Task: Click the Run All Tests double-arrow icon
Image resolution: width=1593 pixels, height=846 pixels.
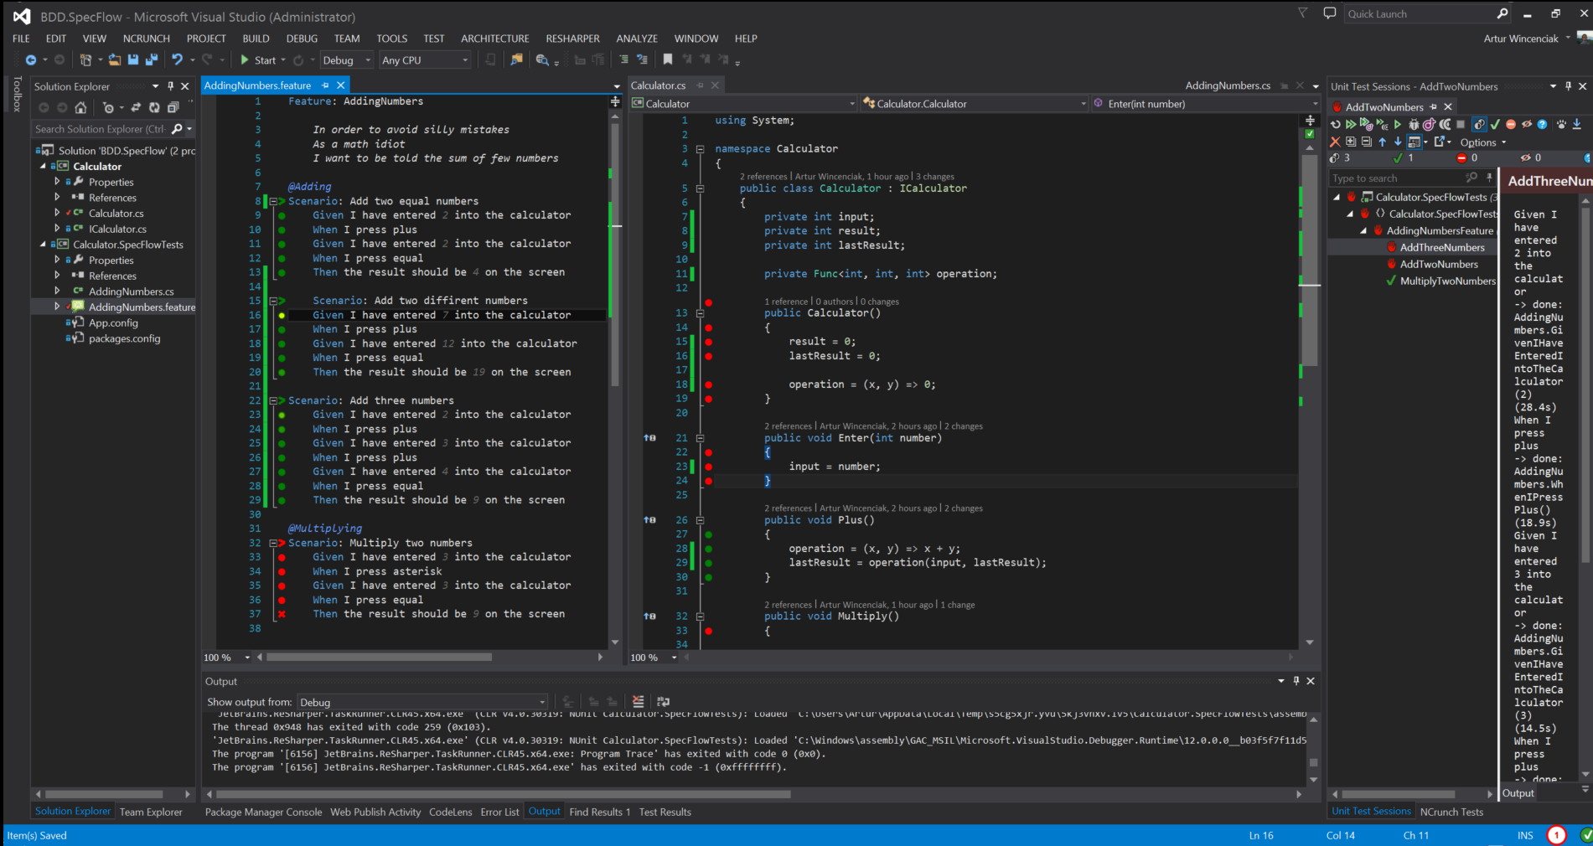Action: 1351,124
